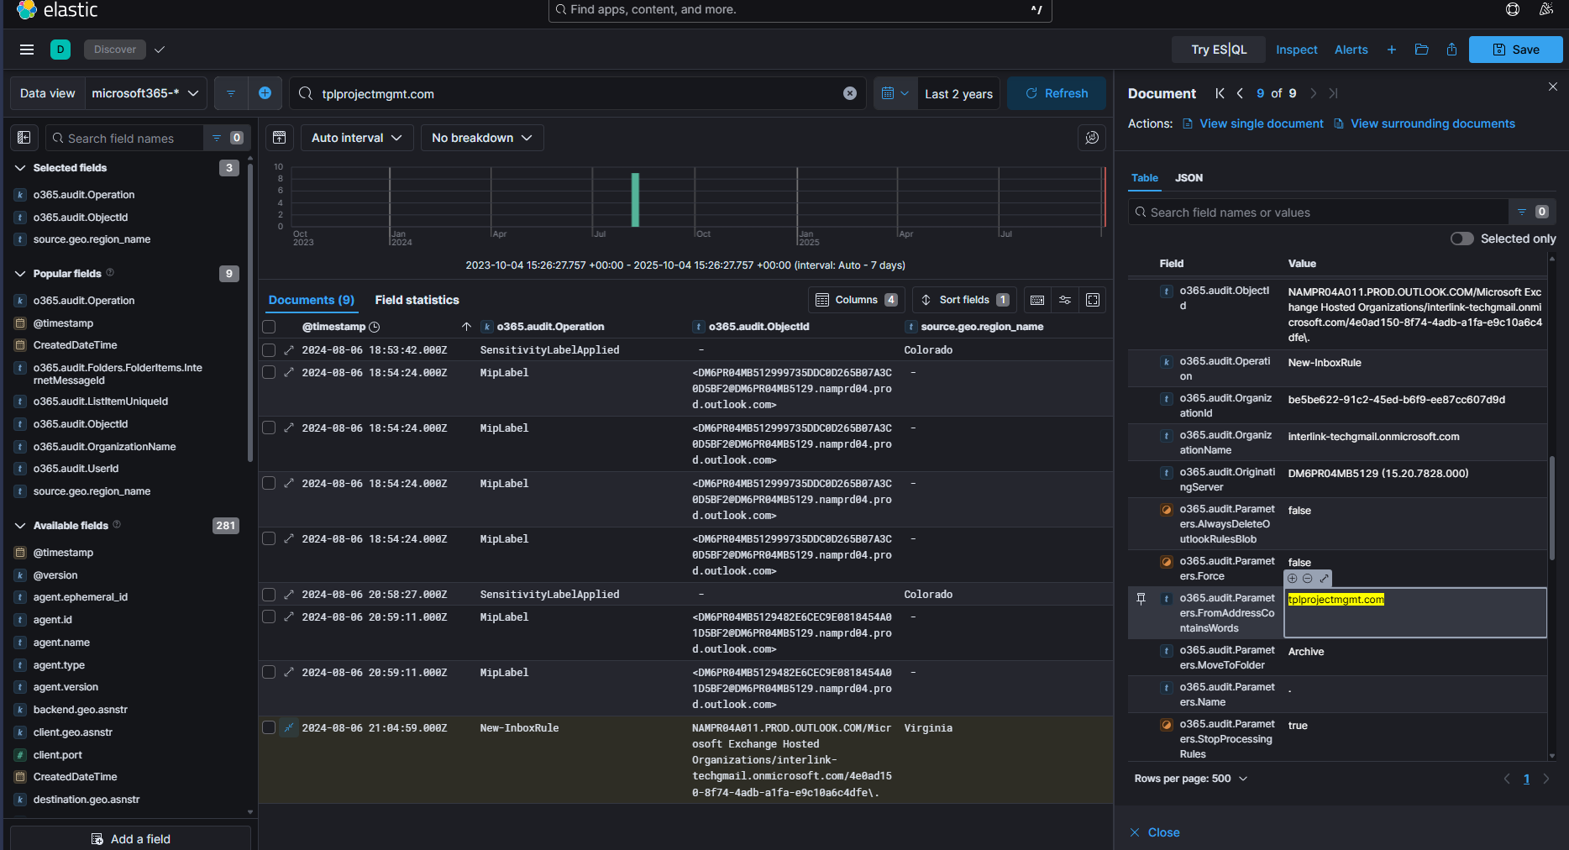This screenshot has height=850, width=1569.
Task: Tick the select-all documents checkbox
Action: coord(269,327)
